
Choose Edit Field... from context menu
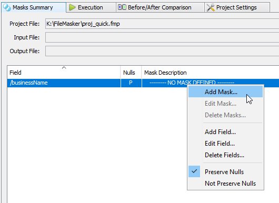225,144
